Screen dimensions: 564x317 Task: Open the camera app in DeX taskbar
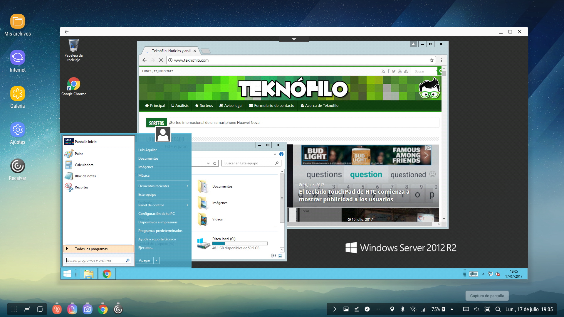click(88, 309)
